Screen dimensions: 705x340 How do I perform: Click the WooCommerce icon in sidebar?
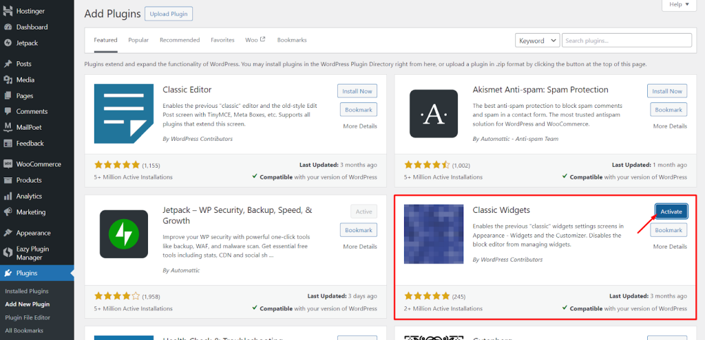tap(8, 164)
